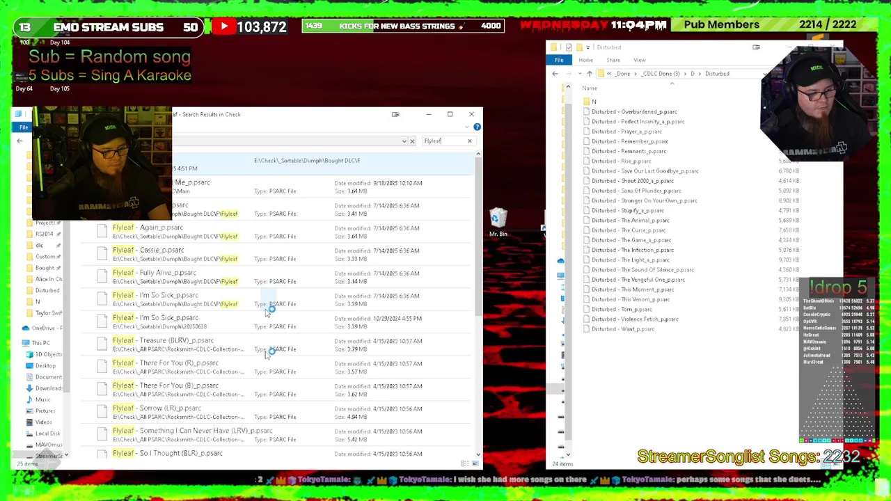Select the N folder icon in Disturbed window
Screen dimensions: 891x501
pyautogui.click(x=587, y=102)
